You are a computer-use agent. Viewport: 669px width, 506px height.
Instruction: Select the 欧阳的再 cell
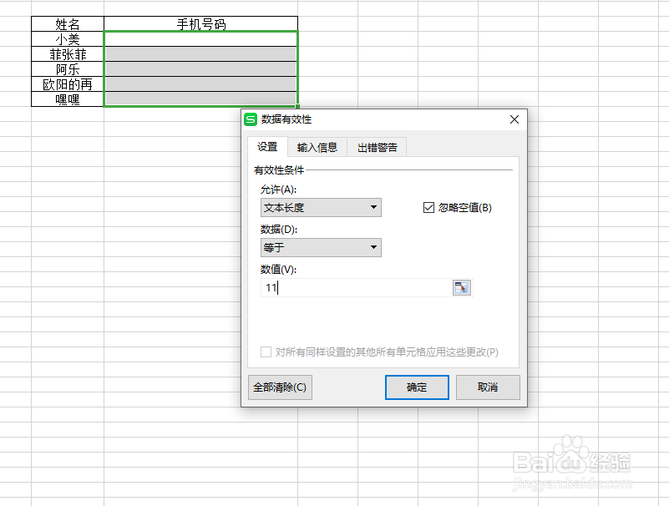point(67,84)
